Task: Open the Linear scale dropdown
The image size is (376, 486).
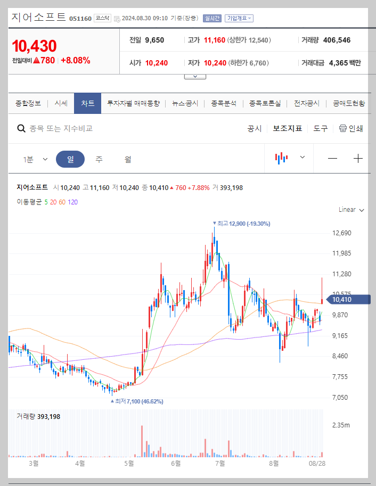Action: (x=350, y=210)
